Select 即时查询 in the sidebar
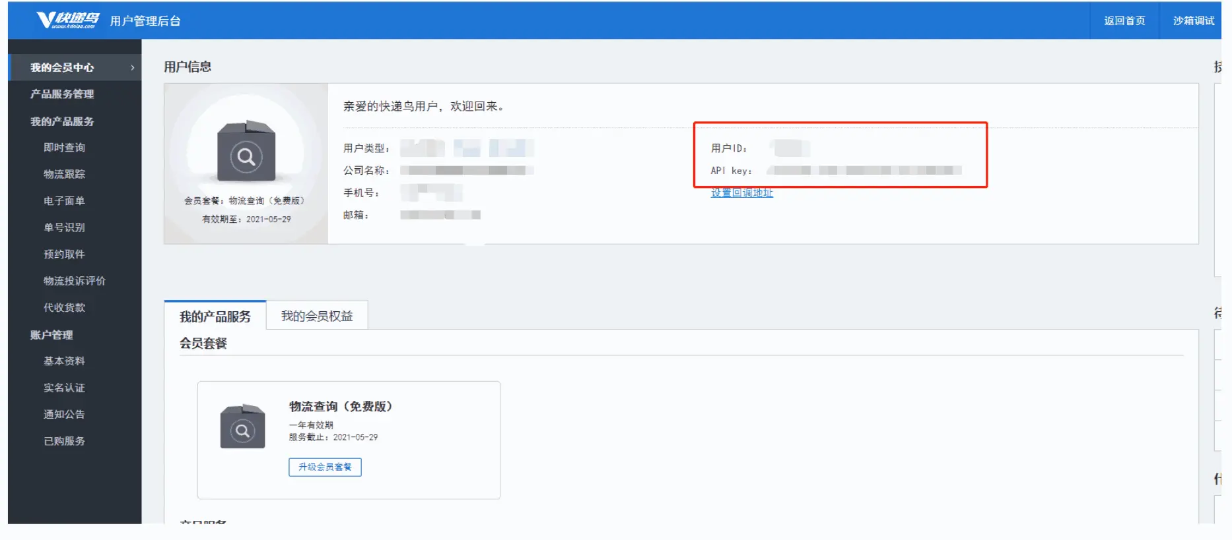 pyautogui.click(x=64, y=148)
